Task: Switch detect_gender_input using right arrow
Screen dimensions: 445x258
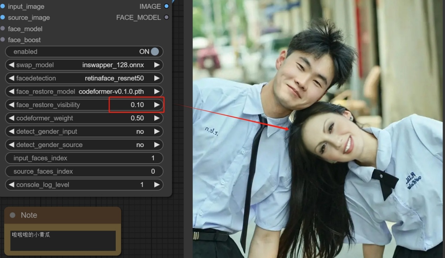Action: pos(157,132)
